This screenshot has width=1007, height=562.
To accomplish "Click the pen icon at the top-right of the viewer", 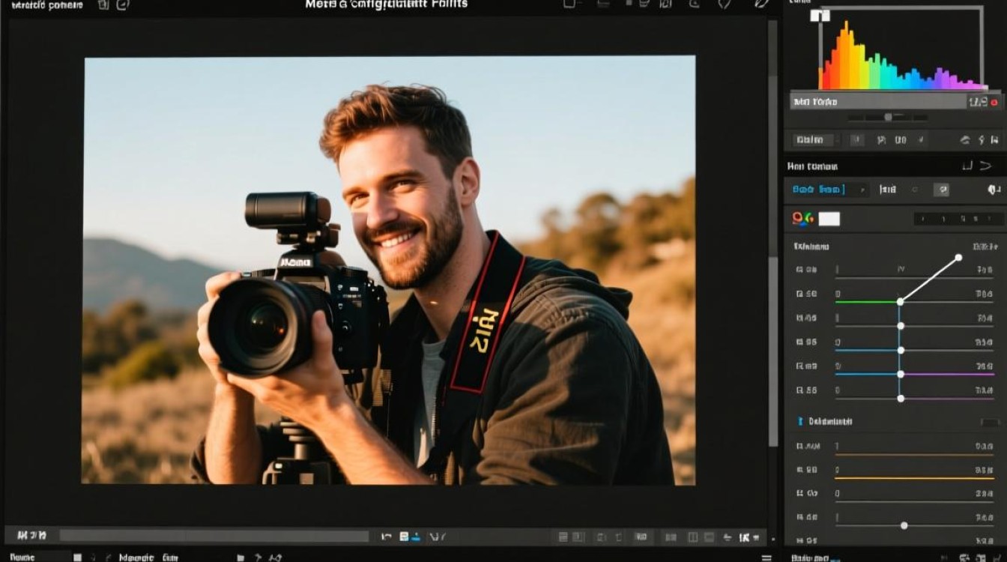I will 761,4.
